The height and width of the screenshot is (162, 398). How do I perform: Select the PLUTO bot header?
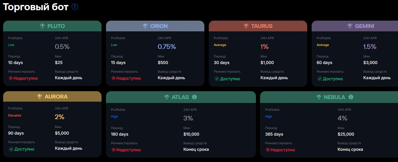tap(56, 26)
